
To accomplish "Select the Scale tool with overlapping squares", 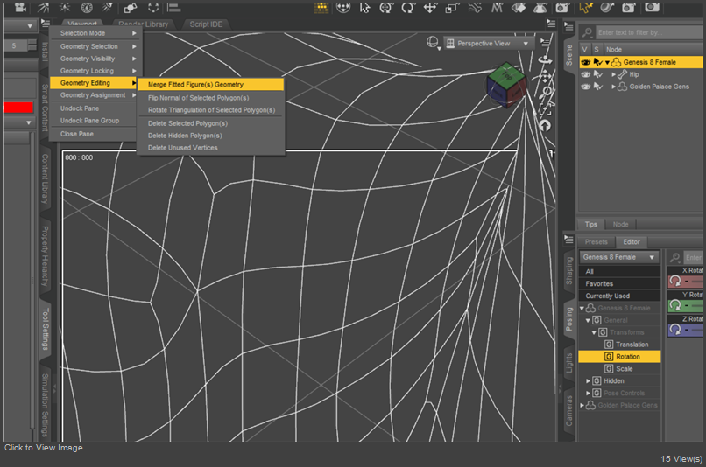I will [x=451, y=7].
